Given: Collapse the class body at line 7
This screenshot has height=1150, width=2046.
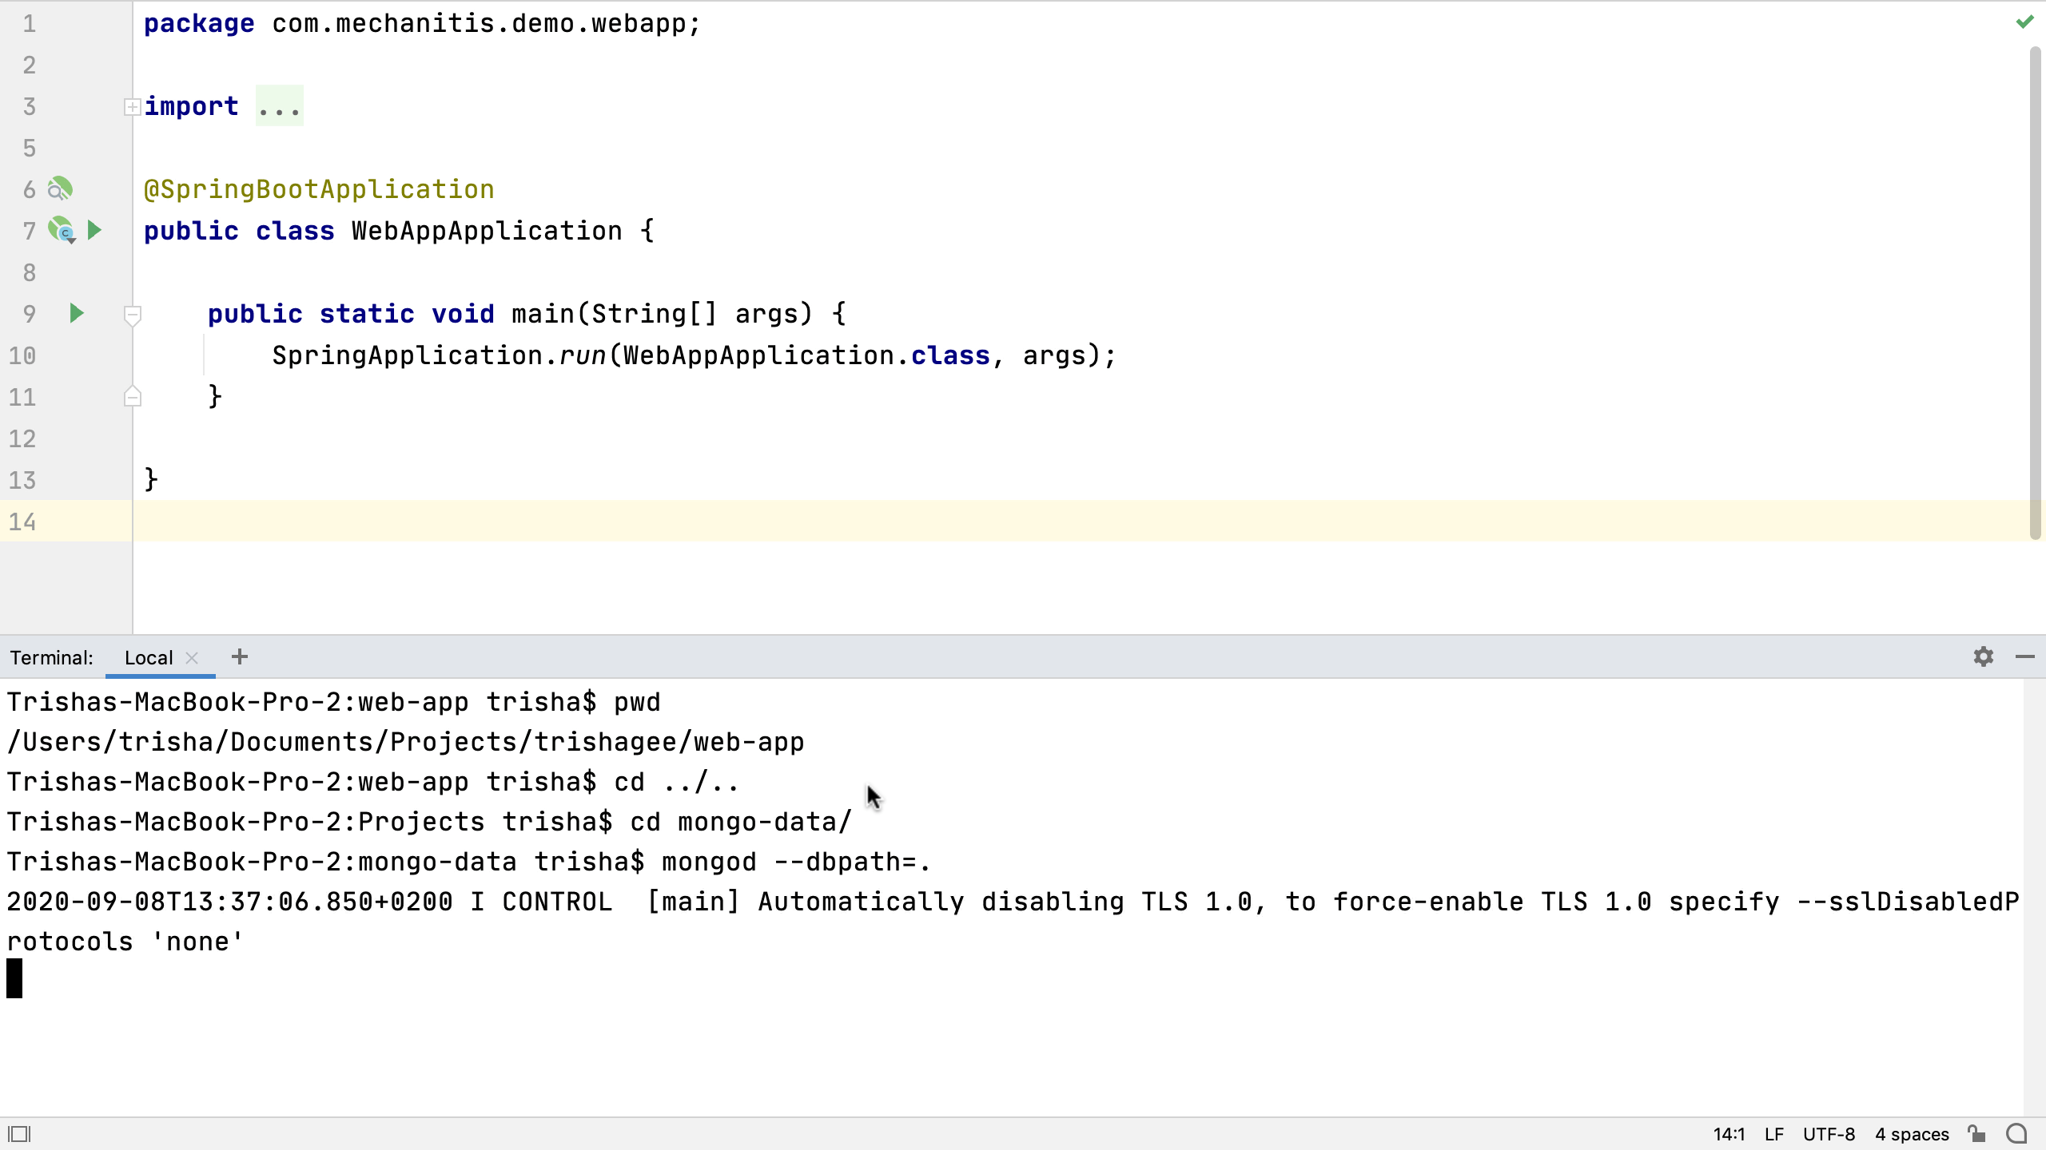Looking at the screenshot, I should [131, 230].
